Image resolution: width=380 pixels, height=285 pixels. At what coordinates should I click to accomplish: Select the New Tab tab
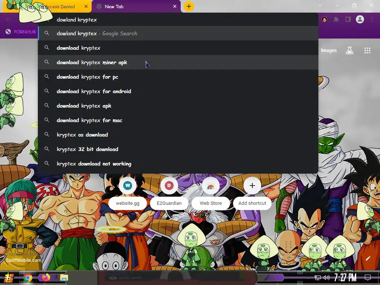click(x=137, y=7)
